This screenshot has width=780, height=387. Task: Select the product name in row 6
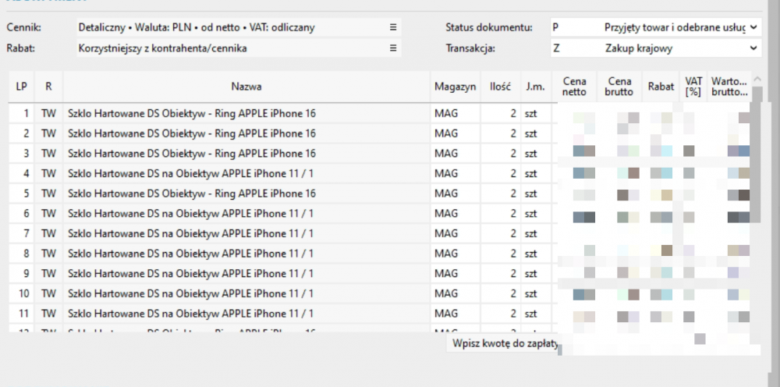tap(190, 214)
